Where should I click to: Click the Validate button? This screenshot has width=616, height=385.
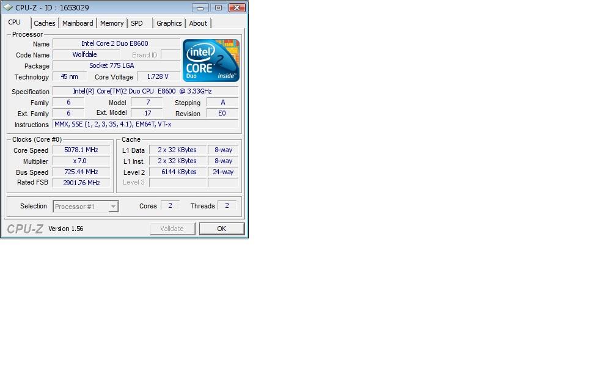[172, 229]
